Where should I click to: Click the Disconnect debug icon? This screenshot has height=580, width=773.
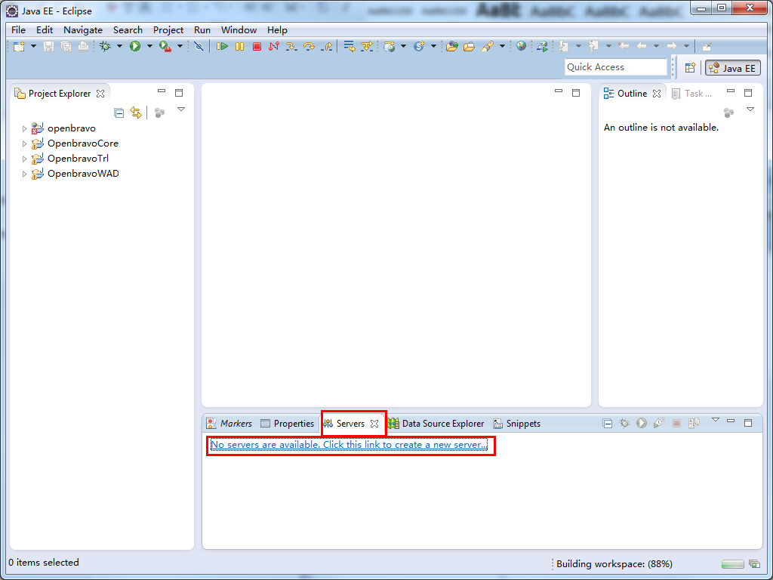click(274, 46)
